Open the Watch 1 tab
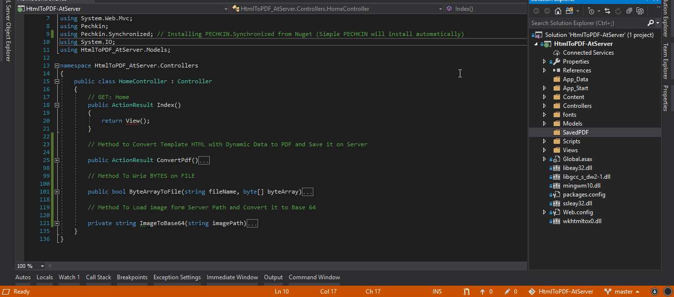This screenshot has width=674, height=297. click(x=69, y=277)
